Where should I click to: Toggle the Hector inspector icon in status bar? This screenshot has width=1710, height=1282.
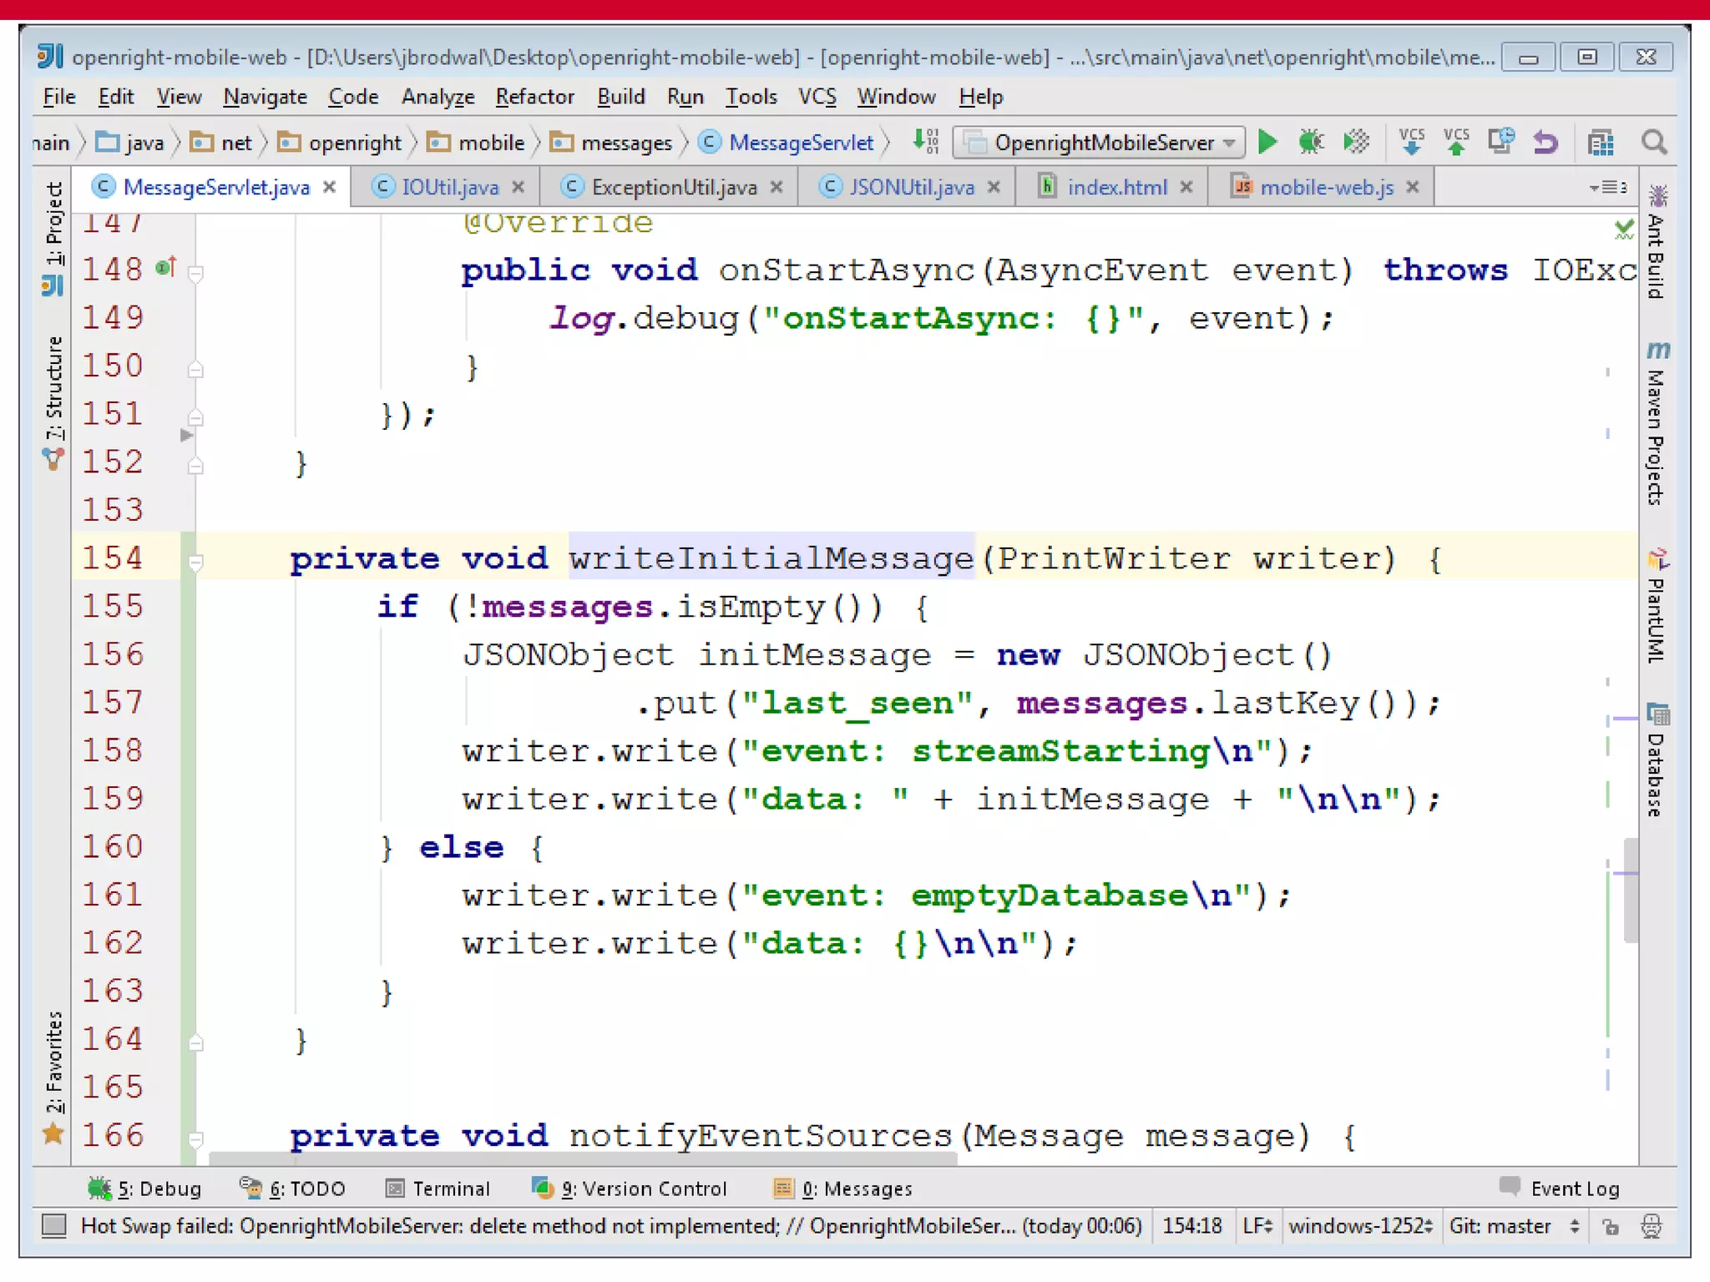pyautogui.click(x=1652, y=1226)
